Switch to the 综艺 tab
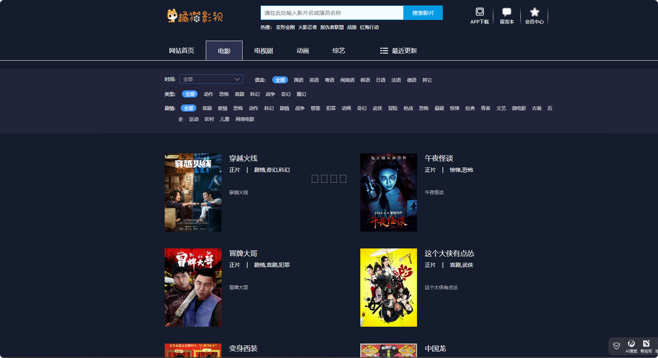Screen dimensions: 658x358 [x=339, y=51]
